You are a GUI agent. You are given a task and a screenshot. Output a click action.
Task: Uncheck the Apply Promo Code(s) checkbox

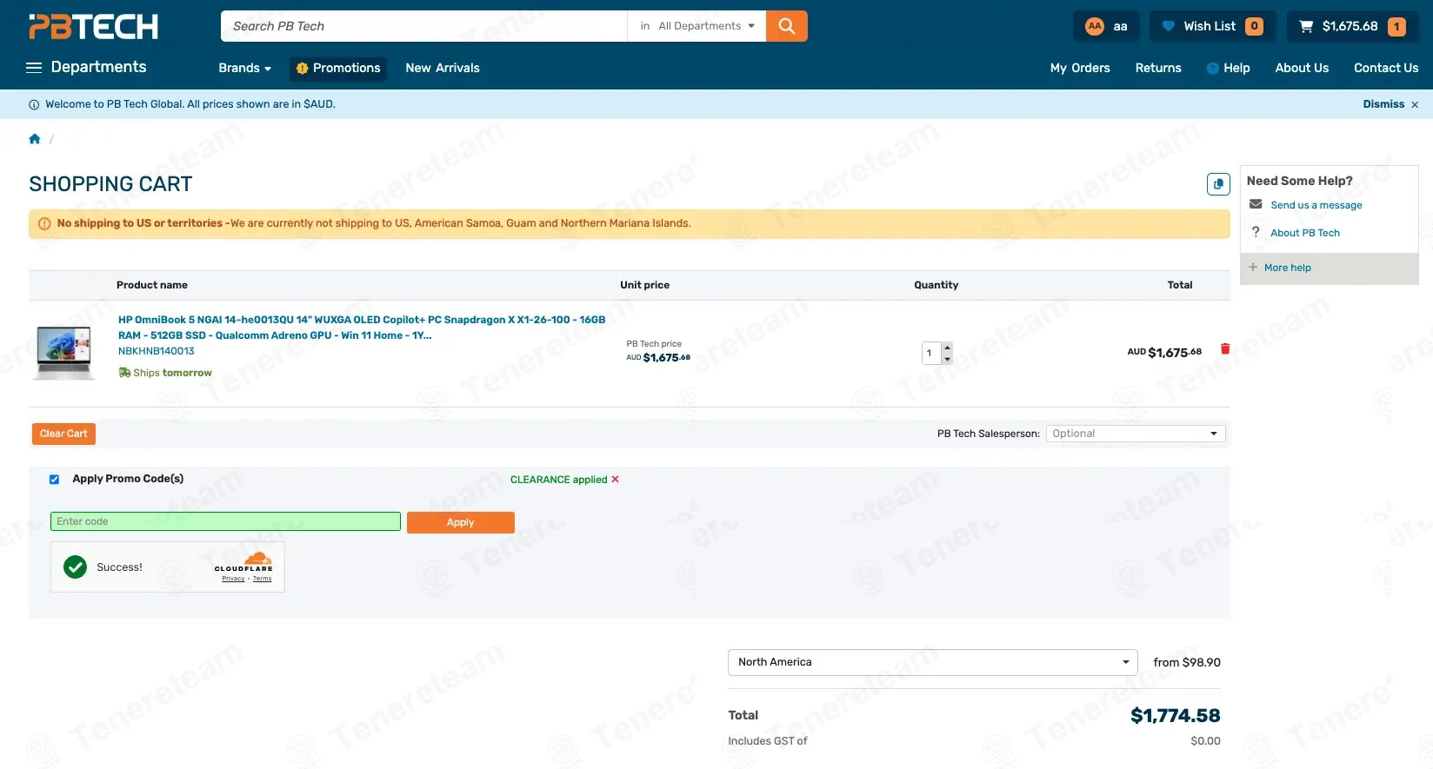tap(54, 480)
